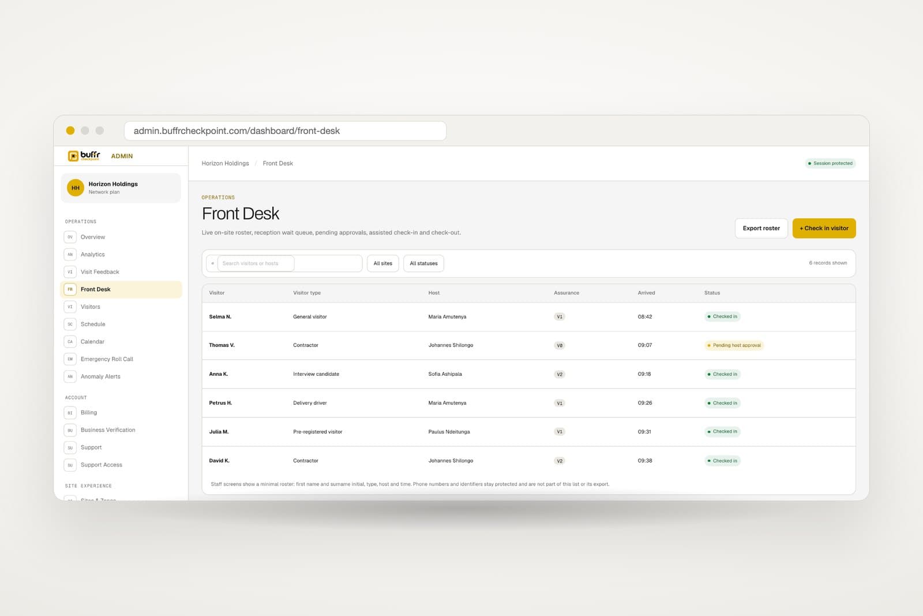Click the Arrived column header
This screenshot has width=923, height=616.
[647, 293]
